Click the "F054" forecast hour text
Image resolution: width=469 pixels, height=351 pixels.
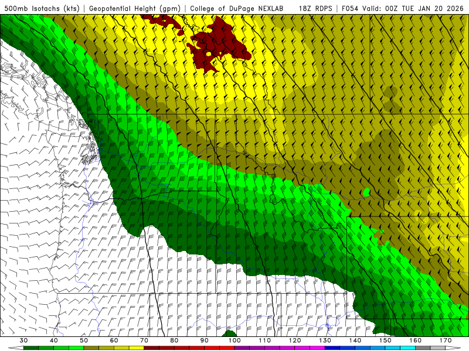(350, 8)
